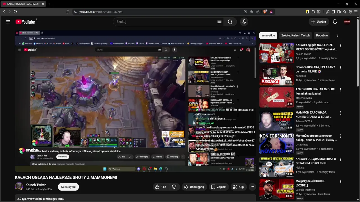
Task: Open the ADRON account avatar menu
Action: point(347,22)
